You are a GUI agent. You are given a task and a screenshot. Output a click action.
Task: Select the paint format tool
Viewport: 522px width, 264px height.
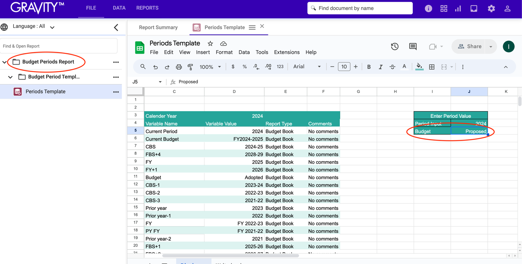coord(190,67)
